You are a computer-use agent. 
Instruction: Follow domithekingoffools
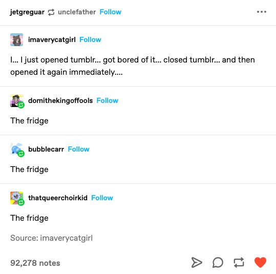click(x=108, y=100)
